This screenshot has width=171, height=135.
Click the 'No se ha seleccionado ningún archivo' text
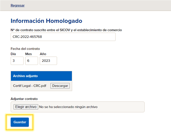point(68,107)
